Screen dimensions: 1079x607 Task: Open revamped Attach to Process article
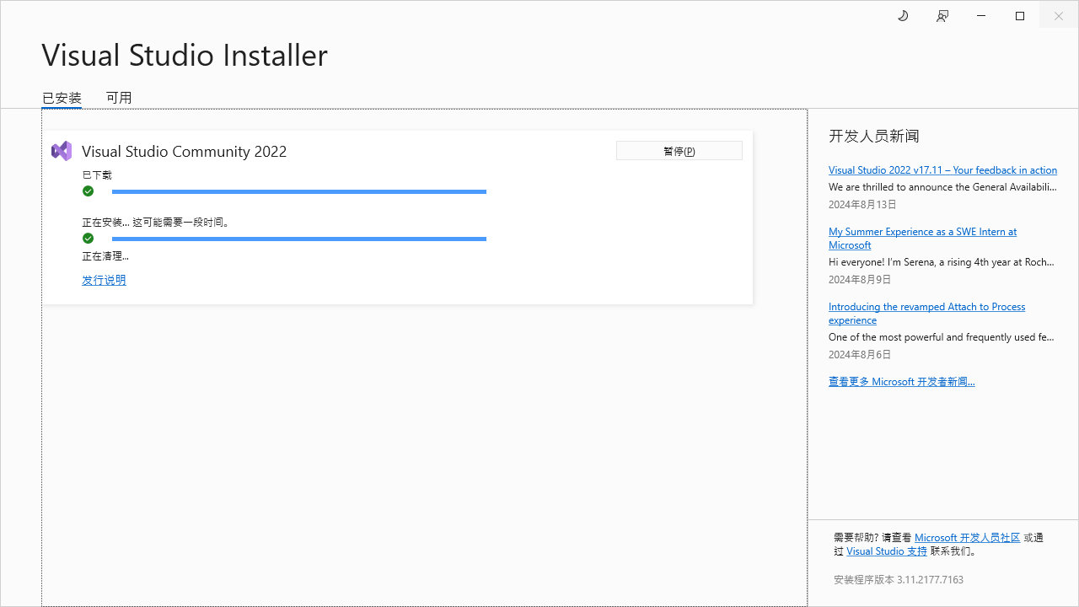(926, 313)
